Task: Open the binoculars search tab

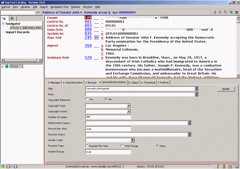Action: coord(12,19)
